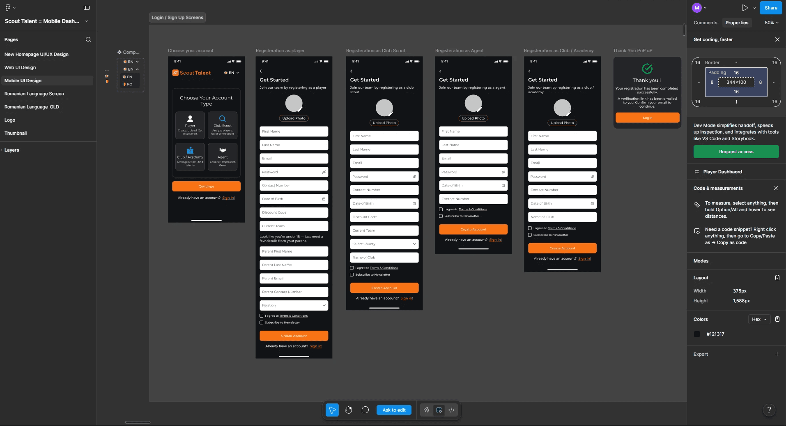The image size is (786, 426).
Task: Click the thank you checkmark icon
Action: 647,69
